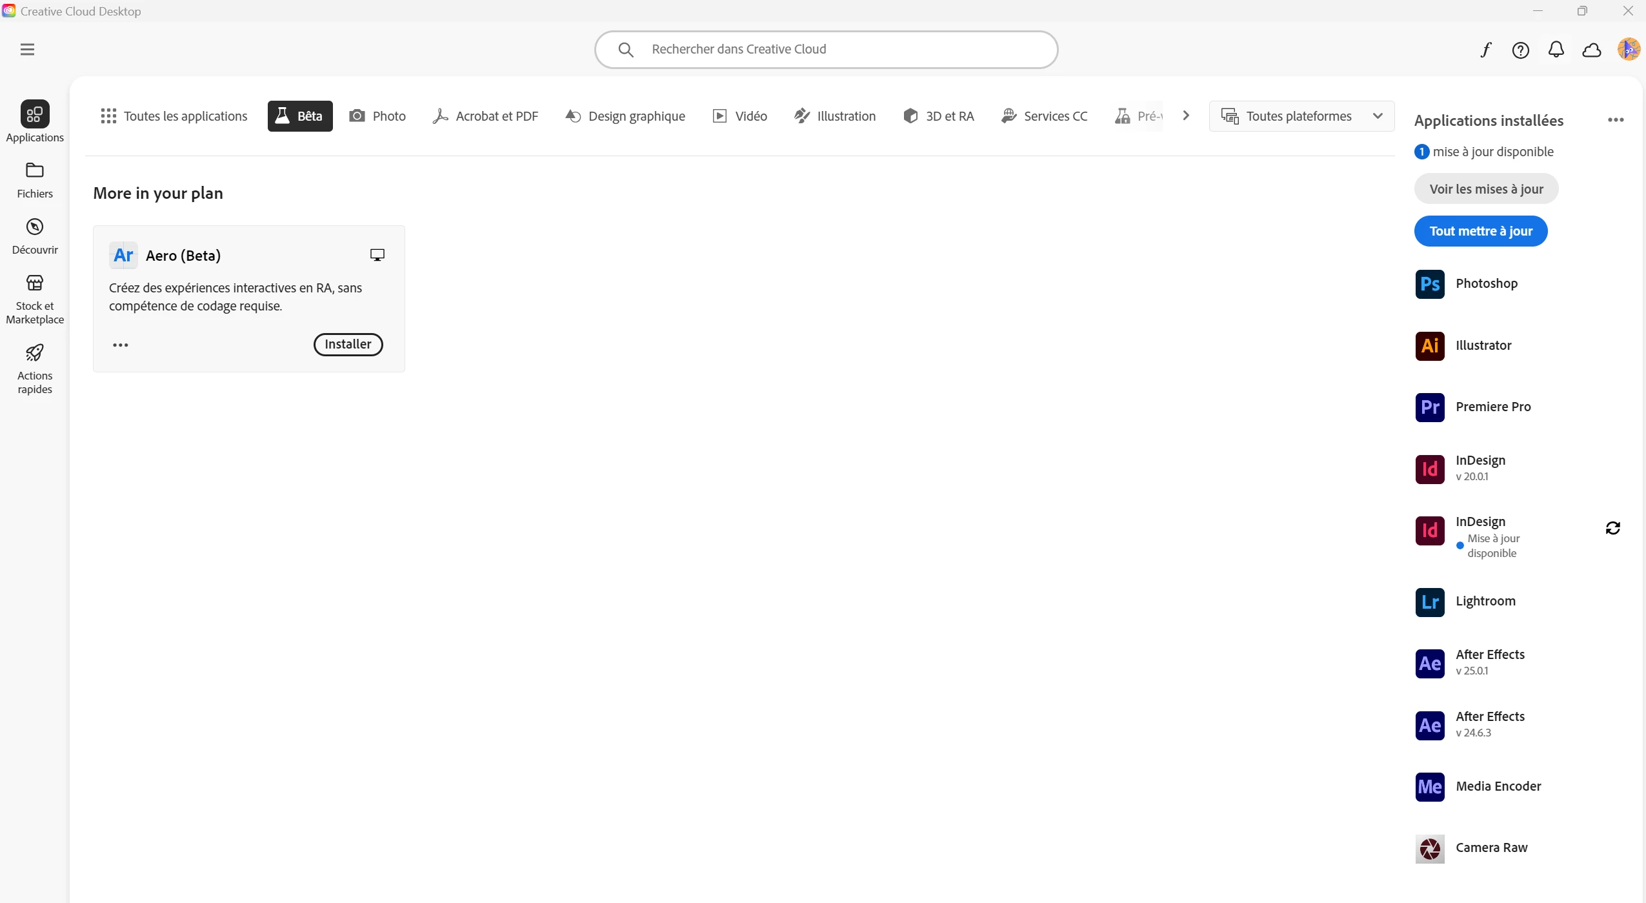The width and height of the screenshot is (1646, 903).
Task: Click the 'Aero (Beta)' card title
Action: click(x=183, y=256)
